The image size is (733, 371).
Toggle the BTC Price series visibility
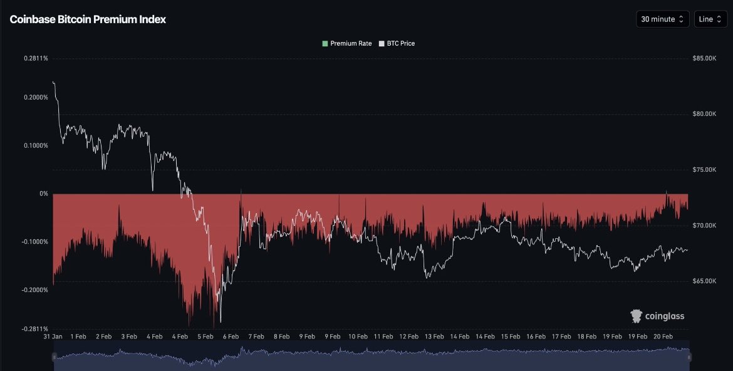[398, 43]
